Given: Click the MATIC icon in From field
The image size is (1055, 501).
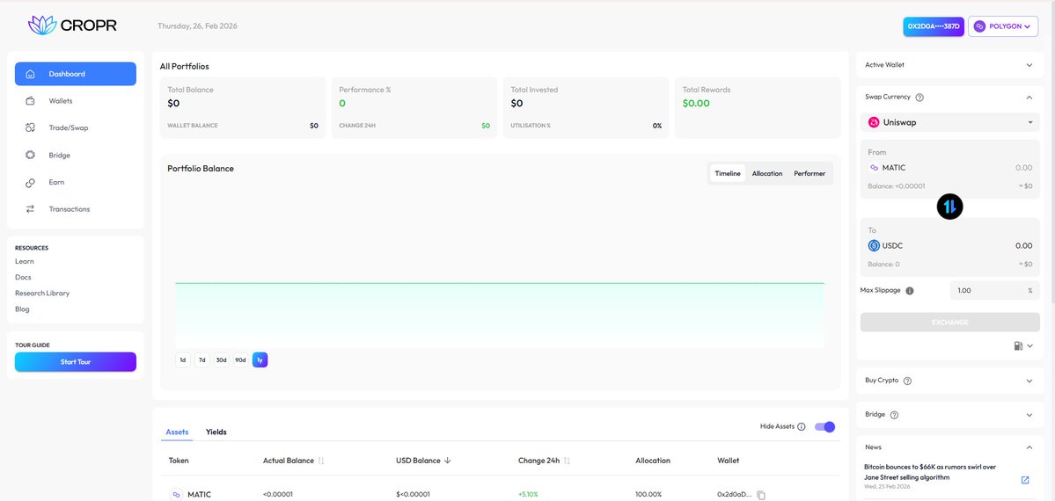Looking at the screenshot, I should point(874,168).
